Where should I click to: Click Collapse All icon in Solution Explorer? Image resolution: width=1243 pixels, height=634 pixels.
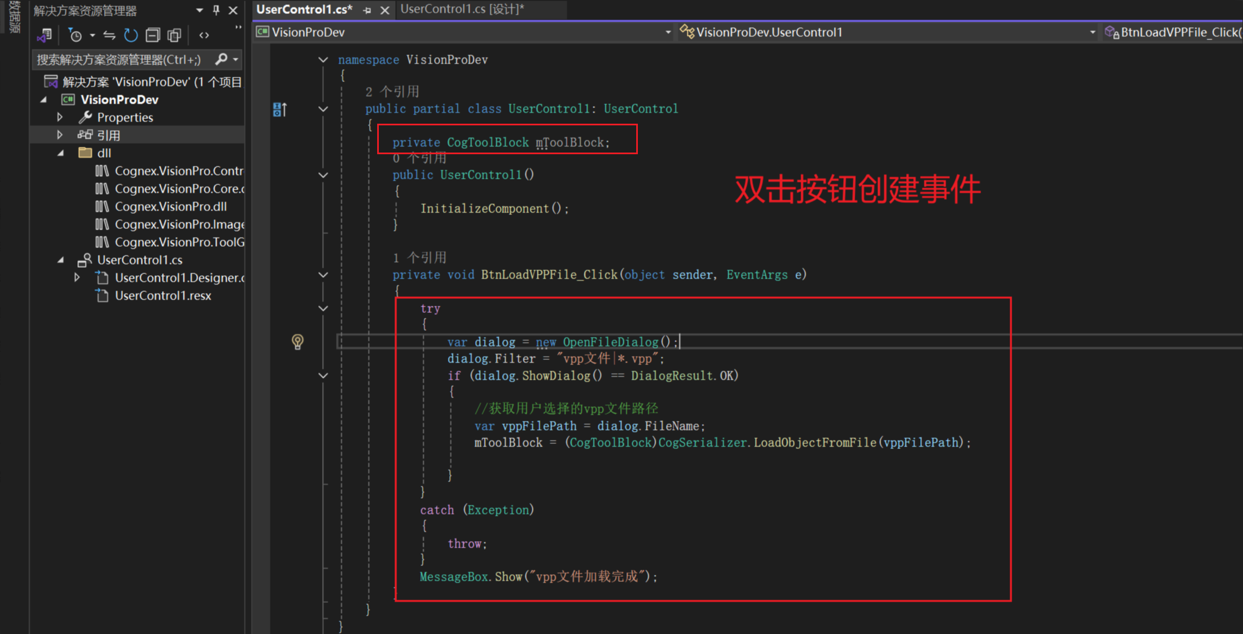(x=153, y=35)
